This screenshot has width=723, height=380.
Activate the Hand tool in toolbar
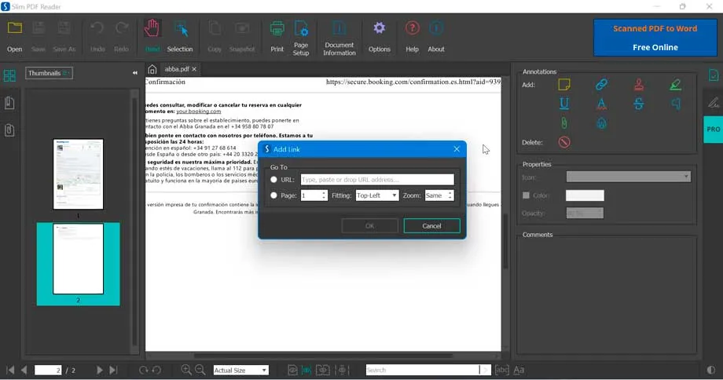click(x=152, y=36)
